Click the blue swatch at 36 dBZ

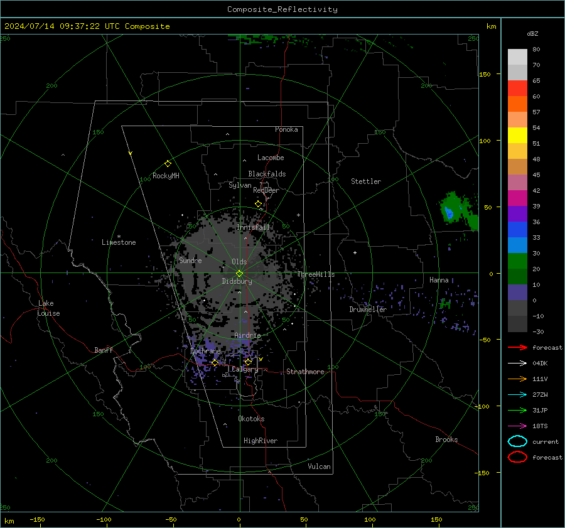517,230
